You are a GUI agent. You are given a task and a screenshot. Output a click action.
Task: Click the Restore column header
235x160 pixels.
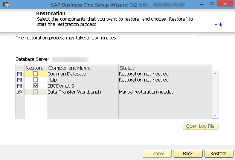pyautogui.click(x=35, y=68)
